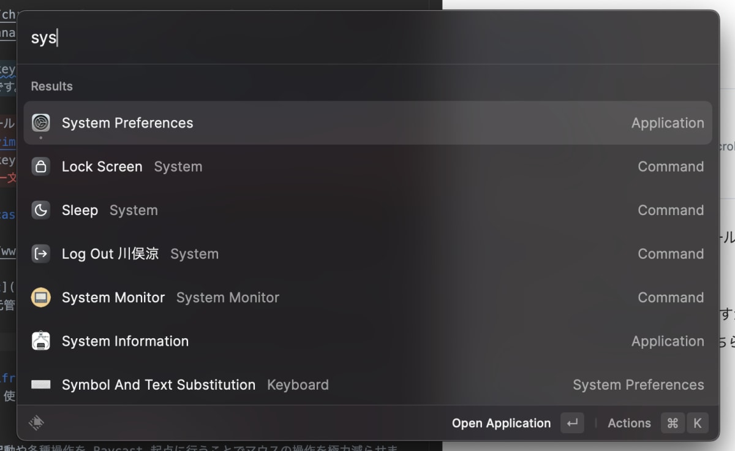Select the "Lock Screen" result title
Image resolution: width=735 pixels, height=451 pixels.
pyautogui.click(x=102, y=167)
